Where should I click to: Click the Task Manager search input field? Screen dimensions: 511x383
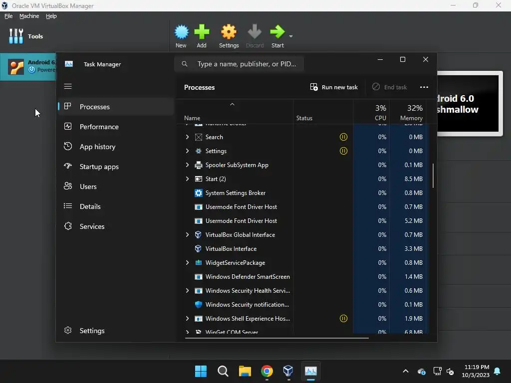pos(239,64)
